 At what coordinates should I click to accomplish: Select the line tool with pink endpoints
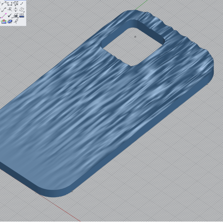click(4, 16)
